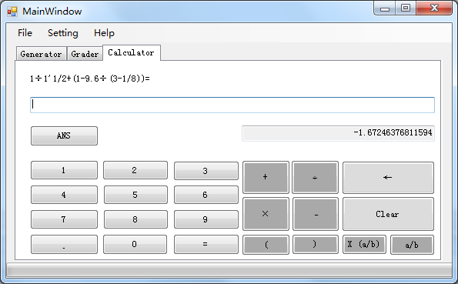Switch to the Grader tab

85,54
